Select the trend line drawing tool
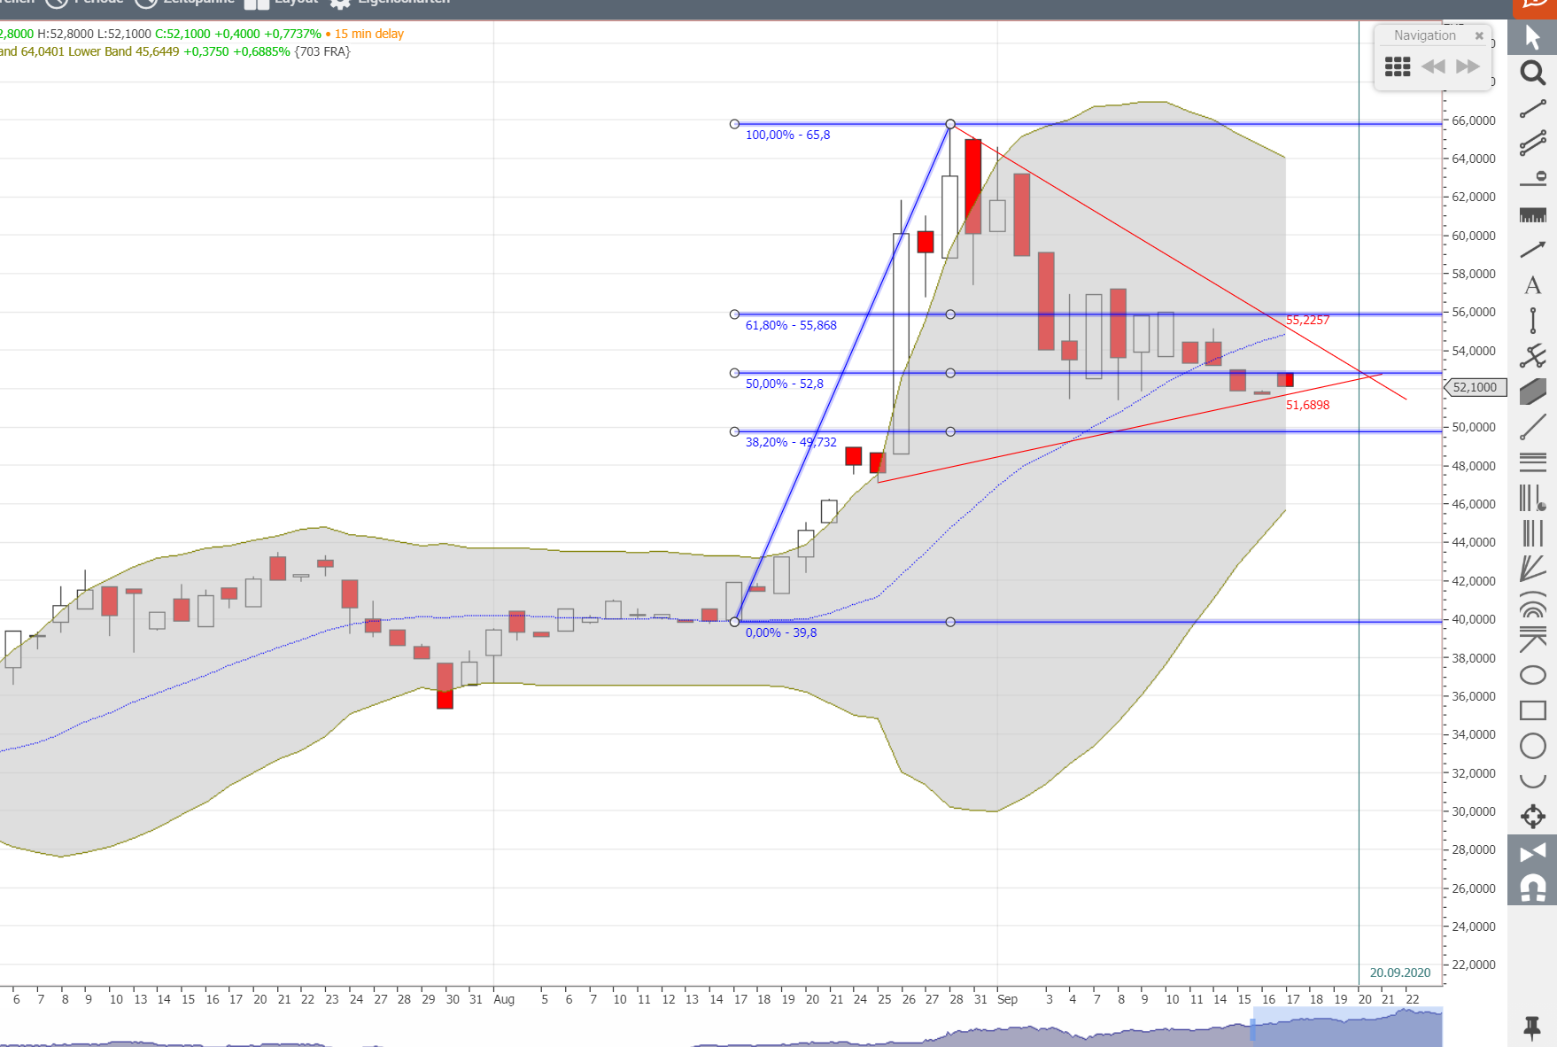The image size is (1557, 1047). tap(1532, 109)
